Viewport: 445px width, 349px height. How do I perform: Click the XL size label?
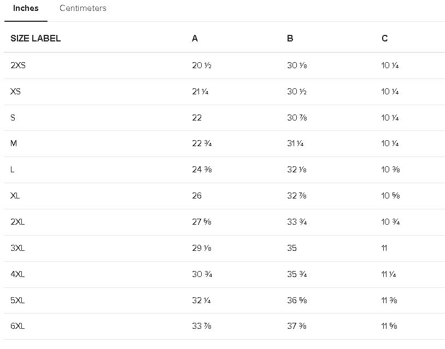[15, 196]
